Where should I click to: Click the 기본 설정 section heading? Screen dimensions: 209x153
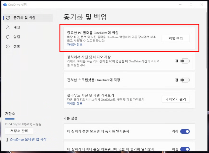[x=70, y=118]
